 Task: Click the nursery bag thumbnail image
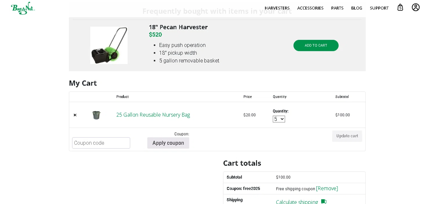pos(96,115)
